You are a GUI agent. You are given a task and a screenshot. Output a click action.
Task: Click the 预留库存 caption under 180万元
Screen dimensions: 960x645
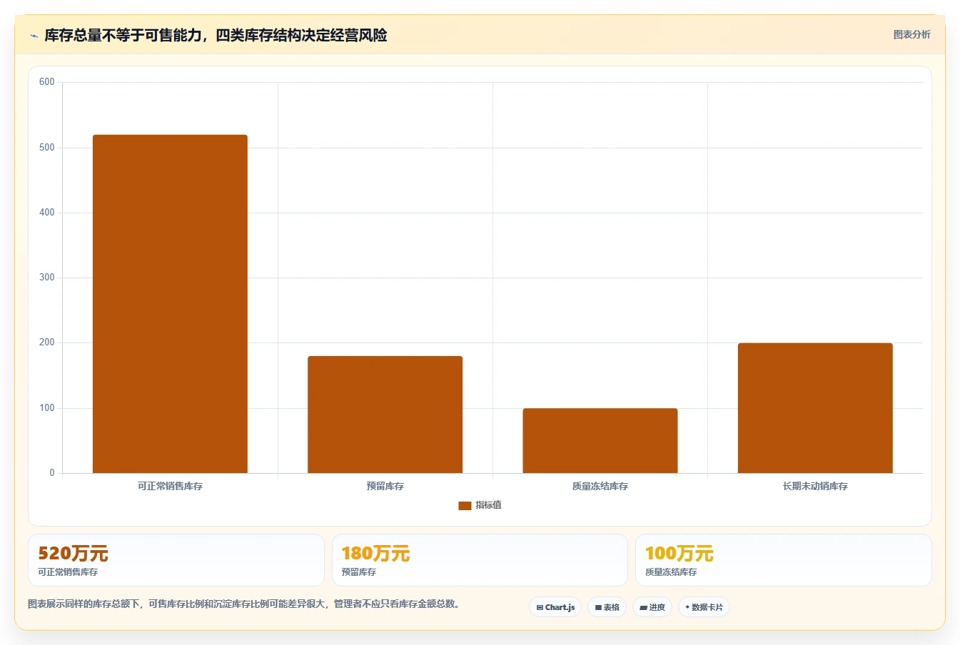pyautogui.click(x=358, y=572)
